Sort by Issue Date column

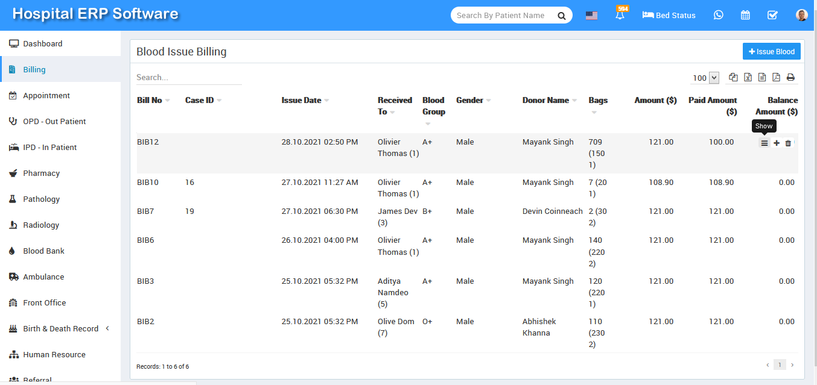point(305,101)
